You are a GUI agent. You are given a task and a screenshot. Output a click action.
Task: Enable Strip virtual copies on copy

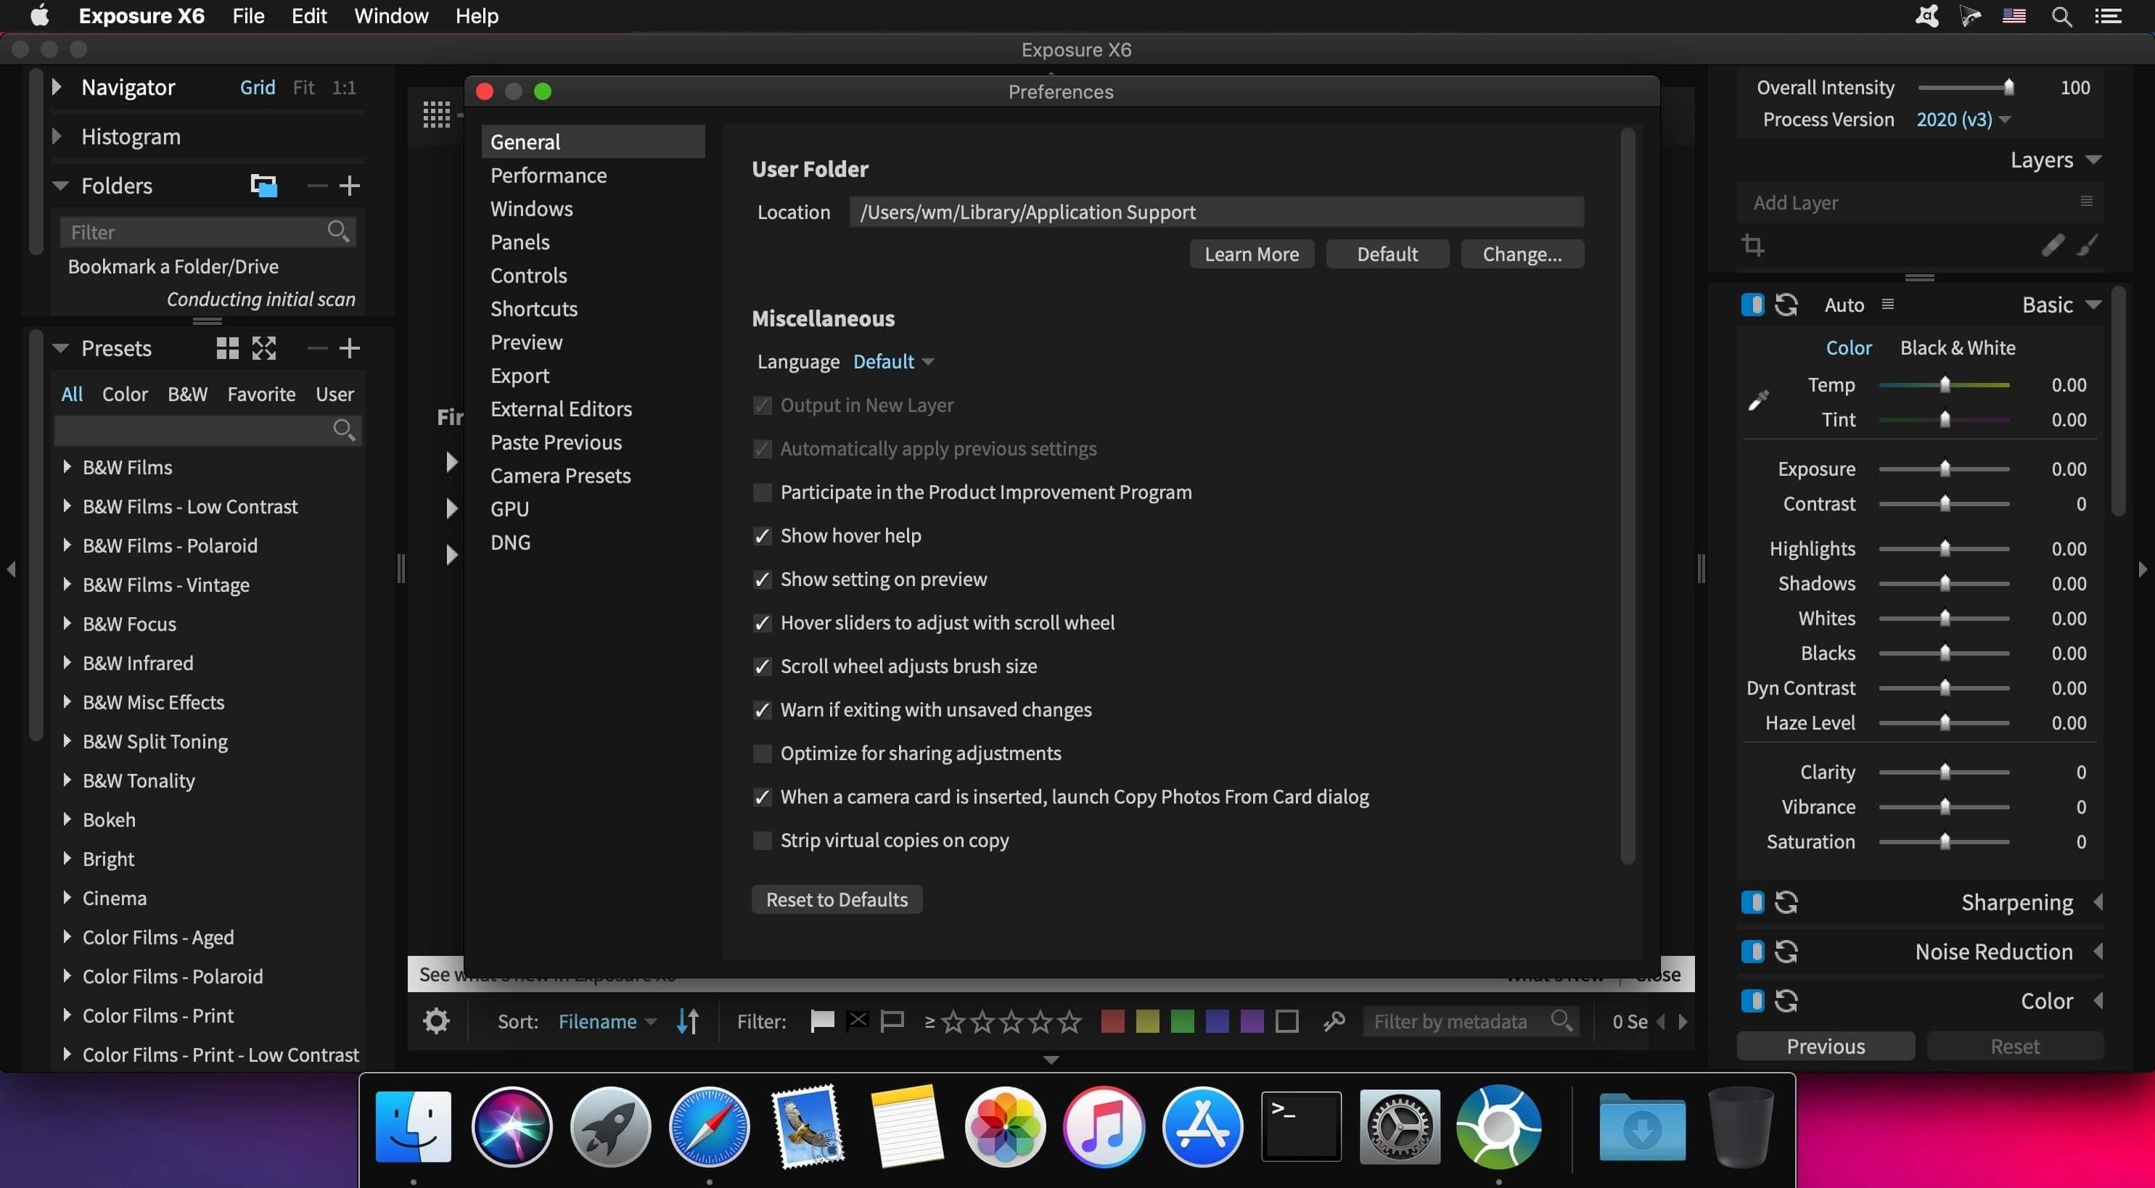(x=762, y=840)
